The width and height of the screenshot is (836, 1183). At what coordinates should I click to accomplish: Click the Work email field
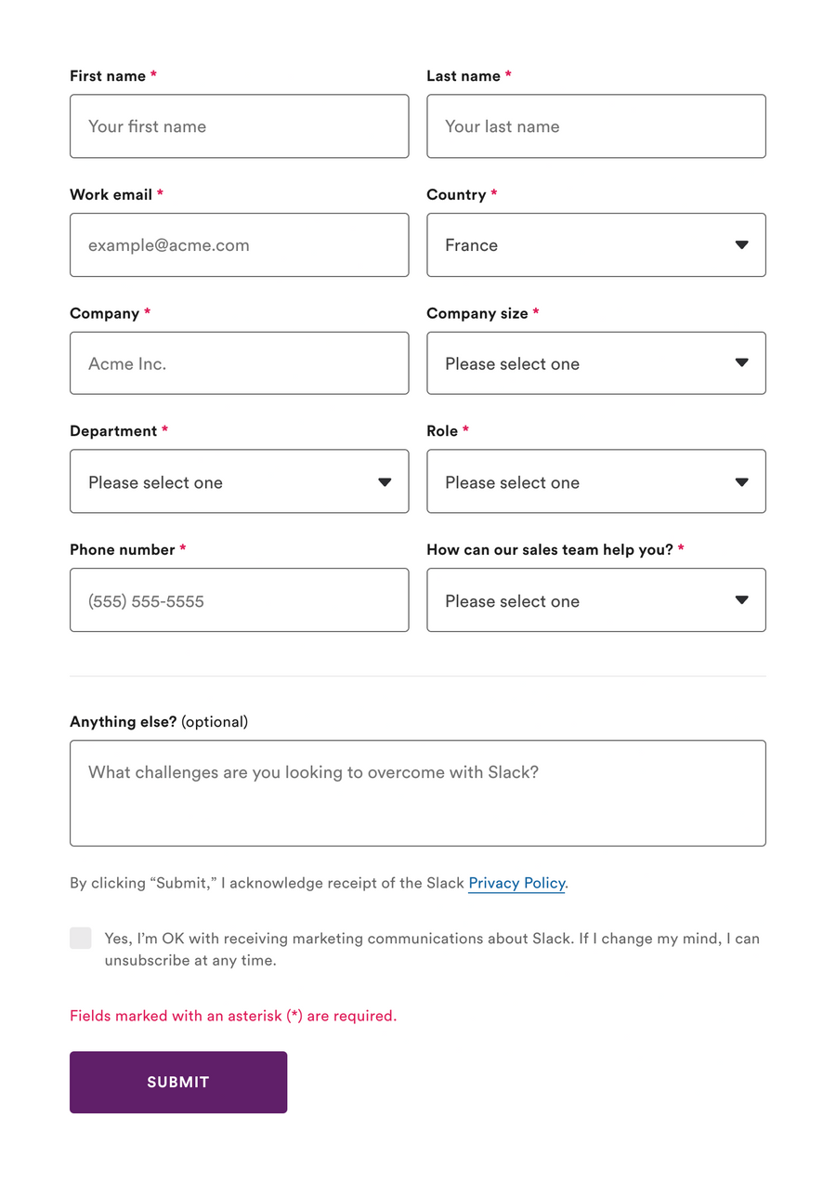[x=239, y=244]
